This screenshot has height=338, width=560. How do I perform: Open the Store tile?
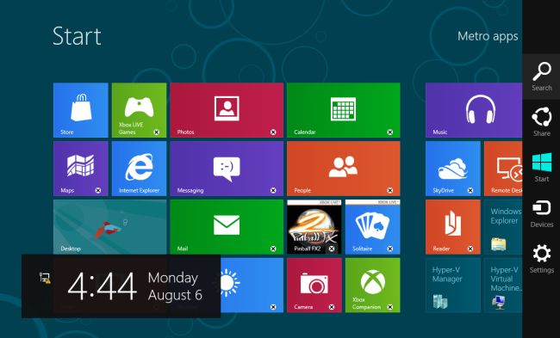(x=81, y=110)
